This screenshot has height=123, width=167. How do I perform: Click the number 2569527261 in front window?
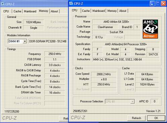tap(80, 111)
